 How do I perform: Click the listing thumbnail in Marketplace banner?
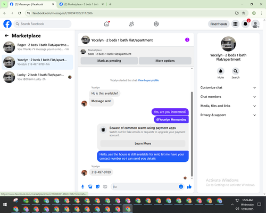(x=83, y=52)
